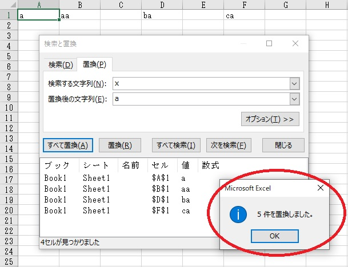Click 次を検索(F) button
The image size is (348, 267).
click(229, 145)
